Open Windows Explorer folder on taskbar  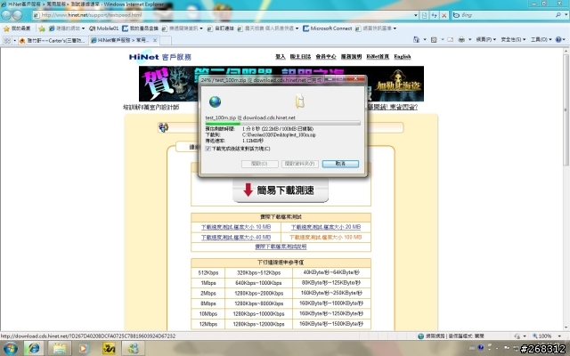(60, 348)
